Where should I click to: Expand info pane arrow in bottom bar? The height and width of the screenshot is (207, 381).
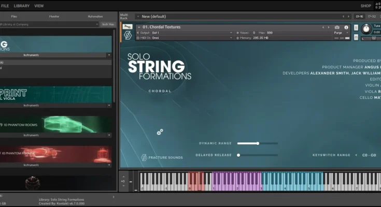114,197
